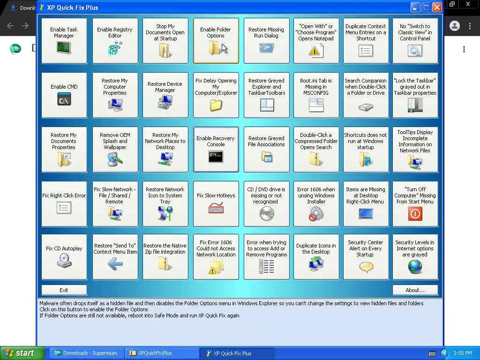Restore the browser window size
The width and height of the screenshot is (480, 360).
pyautogui.click(x=452, y=4)
